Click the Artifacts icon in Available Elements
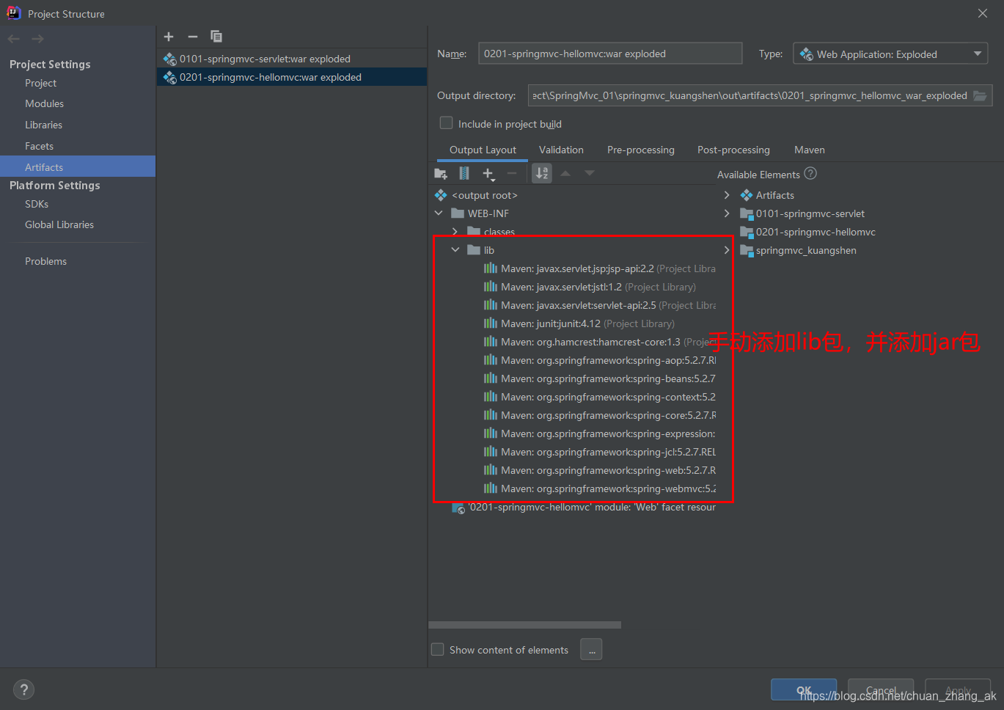1004x710 pixels. pos(747,195)
